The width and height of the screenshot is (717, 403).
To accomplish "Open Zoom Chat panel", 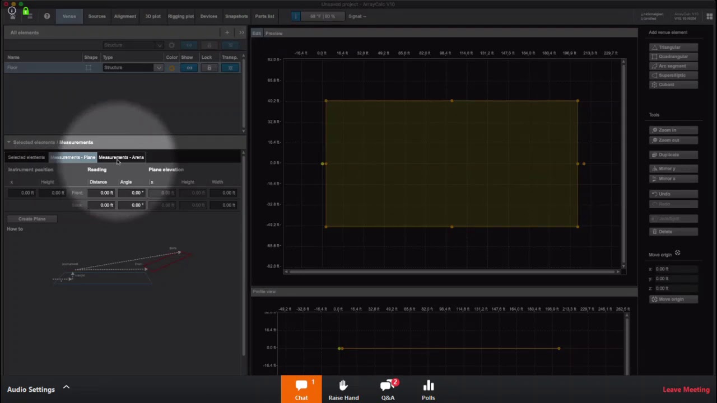I will pos(301,390).
